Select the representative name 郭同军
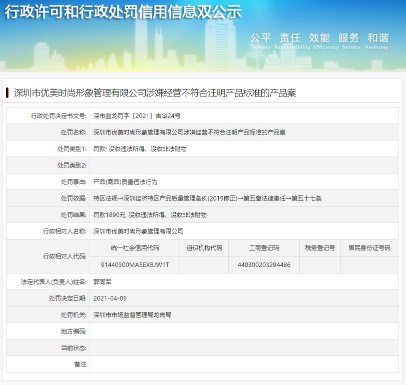This screenshot has height=385, width=406. pyautogui.click(x=102, y=281)
